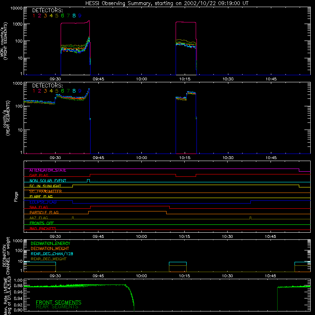Click the "10000" y-axis value

tap(17, 8)
